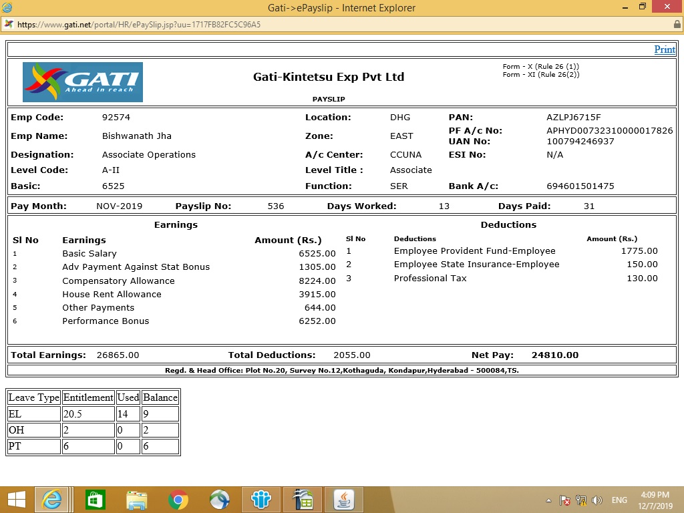The width and height of the screenshot is (684, 513).
Task: Close the Internet Explorer window
Action: (x=667, y=7)
